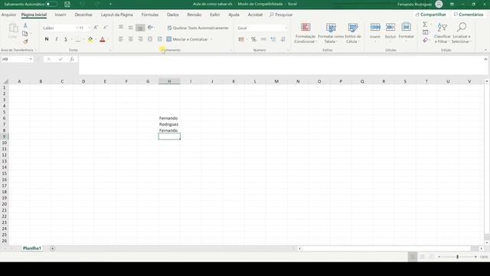490x276 pixels.
Task: Switch to the Layout da Página tab
Action: coord(116,15)
